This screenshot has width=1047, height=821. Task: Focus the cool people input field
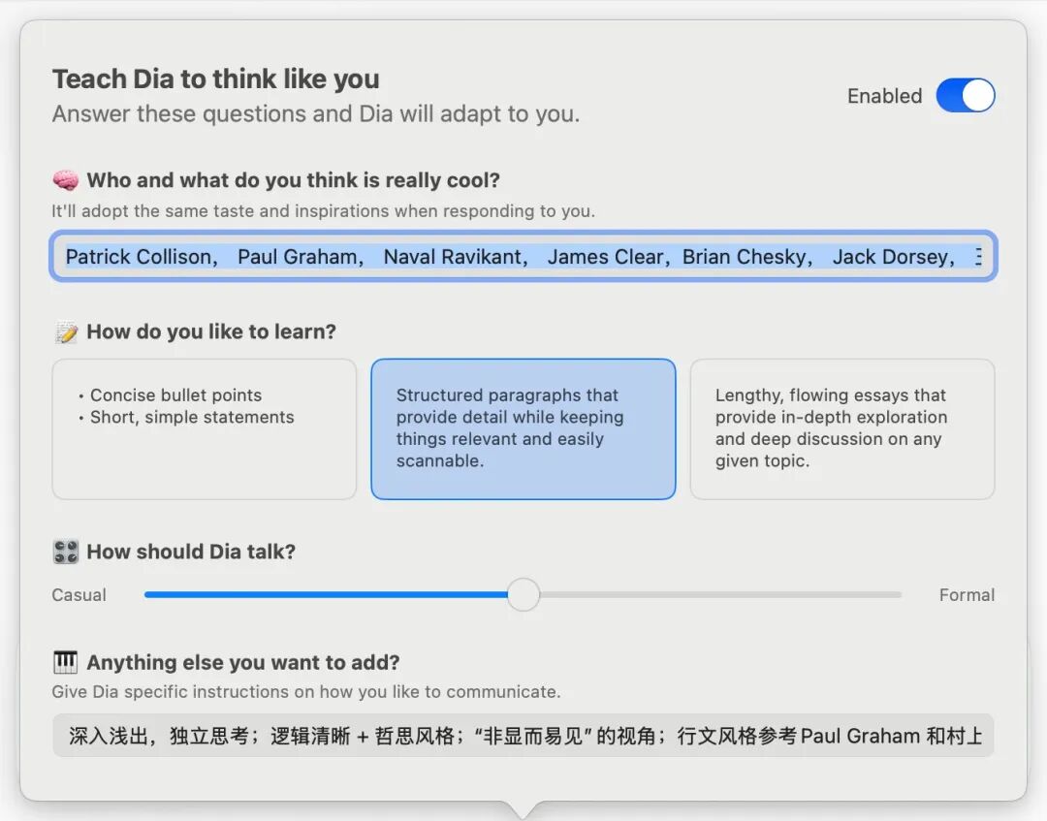(x=523, y=257)
